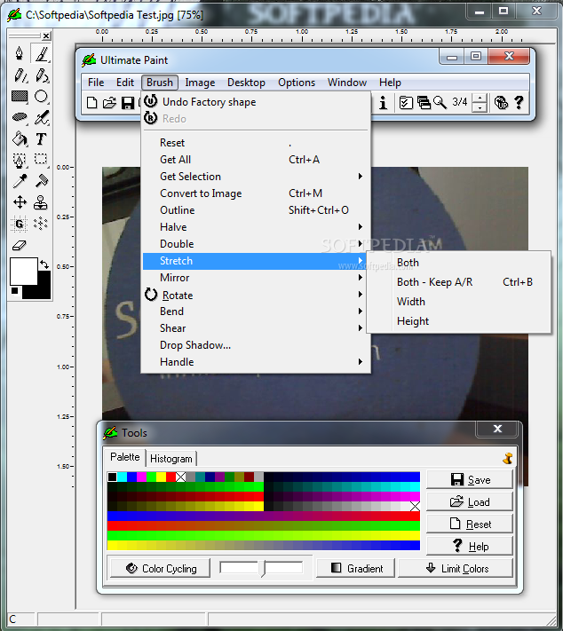Viewport: 563px width, 631px height.
Task: Open the Options menu
Action: click(x=297, y=83)
